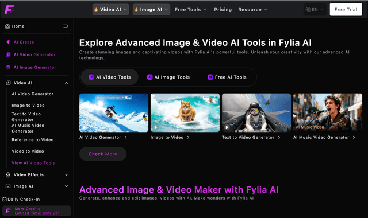Switch to the AI Image Tools tab

pos(168,77)
